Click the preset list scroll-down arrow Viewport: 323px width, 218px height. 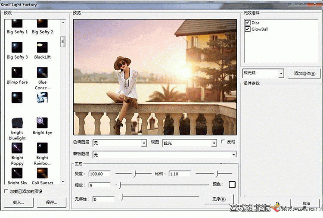click(x=63, y=182)
